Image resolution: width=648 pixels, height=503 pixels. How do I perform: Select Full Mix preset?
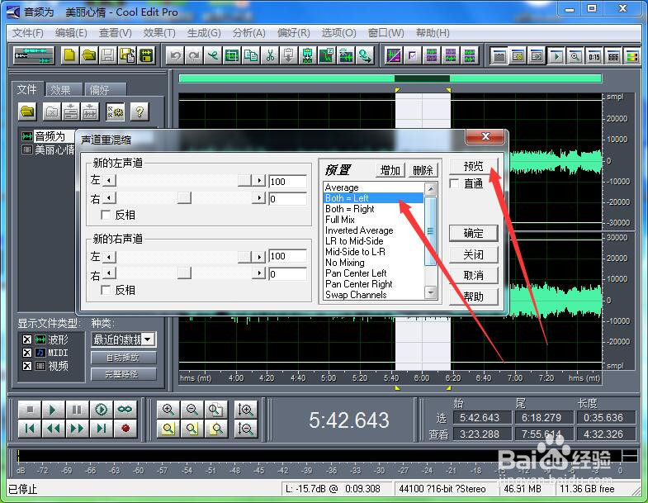coord(374,220)
